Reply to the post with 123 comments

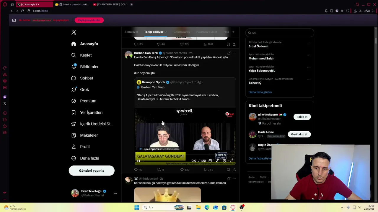[139, 44]
